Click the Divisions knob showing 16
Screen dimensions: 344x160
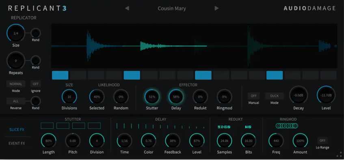(x=69, y=97)
